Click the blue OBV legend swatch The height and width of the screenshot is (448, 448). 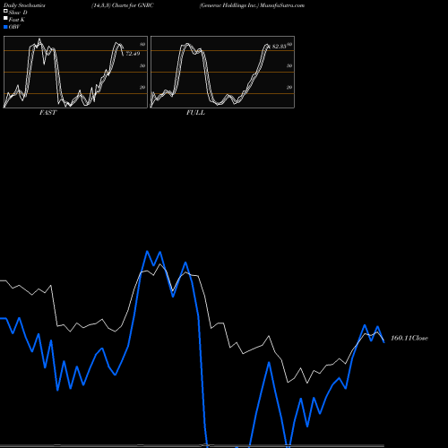click(x=5, y=27)
